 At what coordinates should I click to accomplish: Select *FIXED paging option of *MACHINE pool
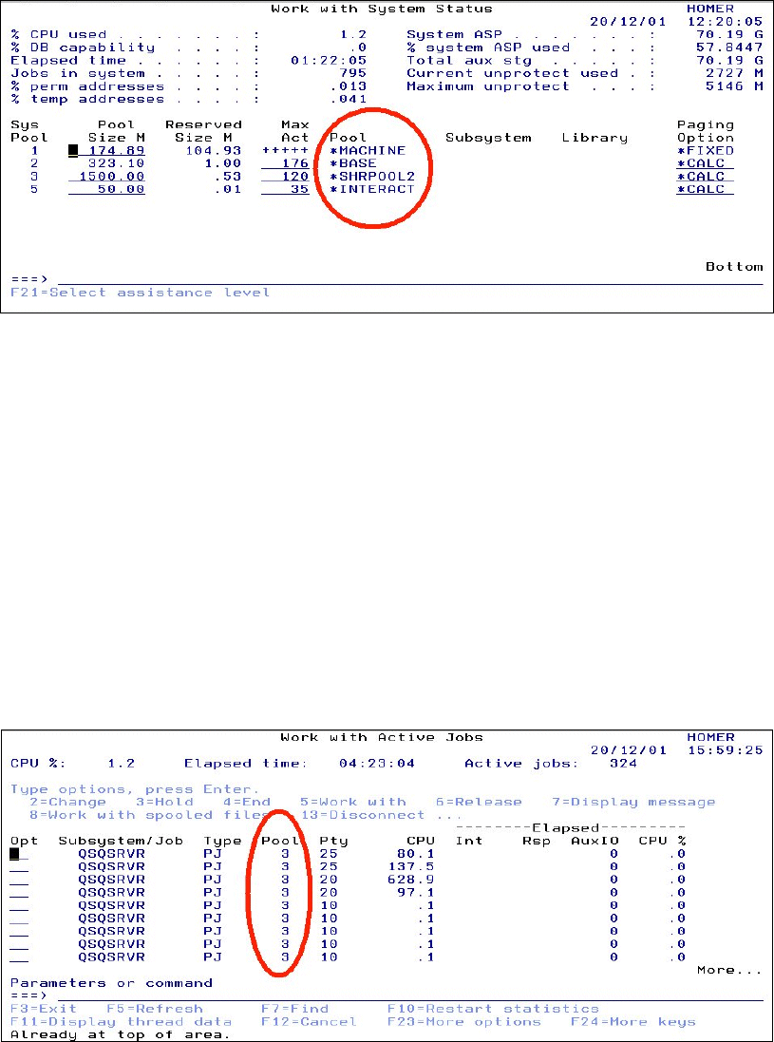click(706, 151)
